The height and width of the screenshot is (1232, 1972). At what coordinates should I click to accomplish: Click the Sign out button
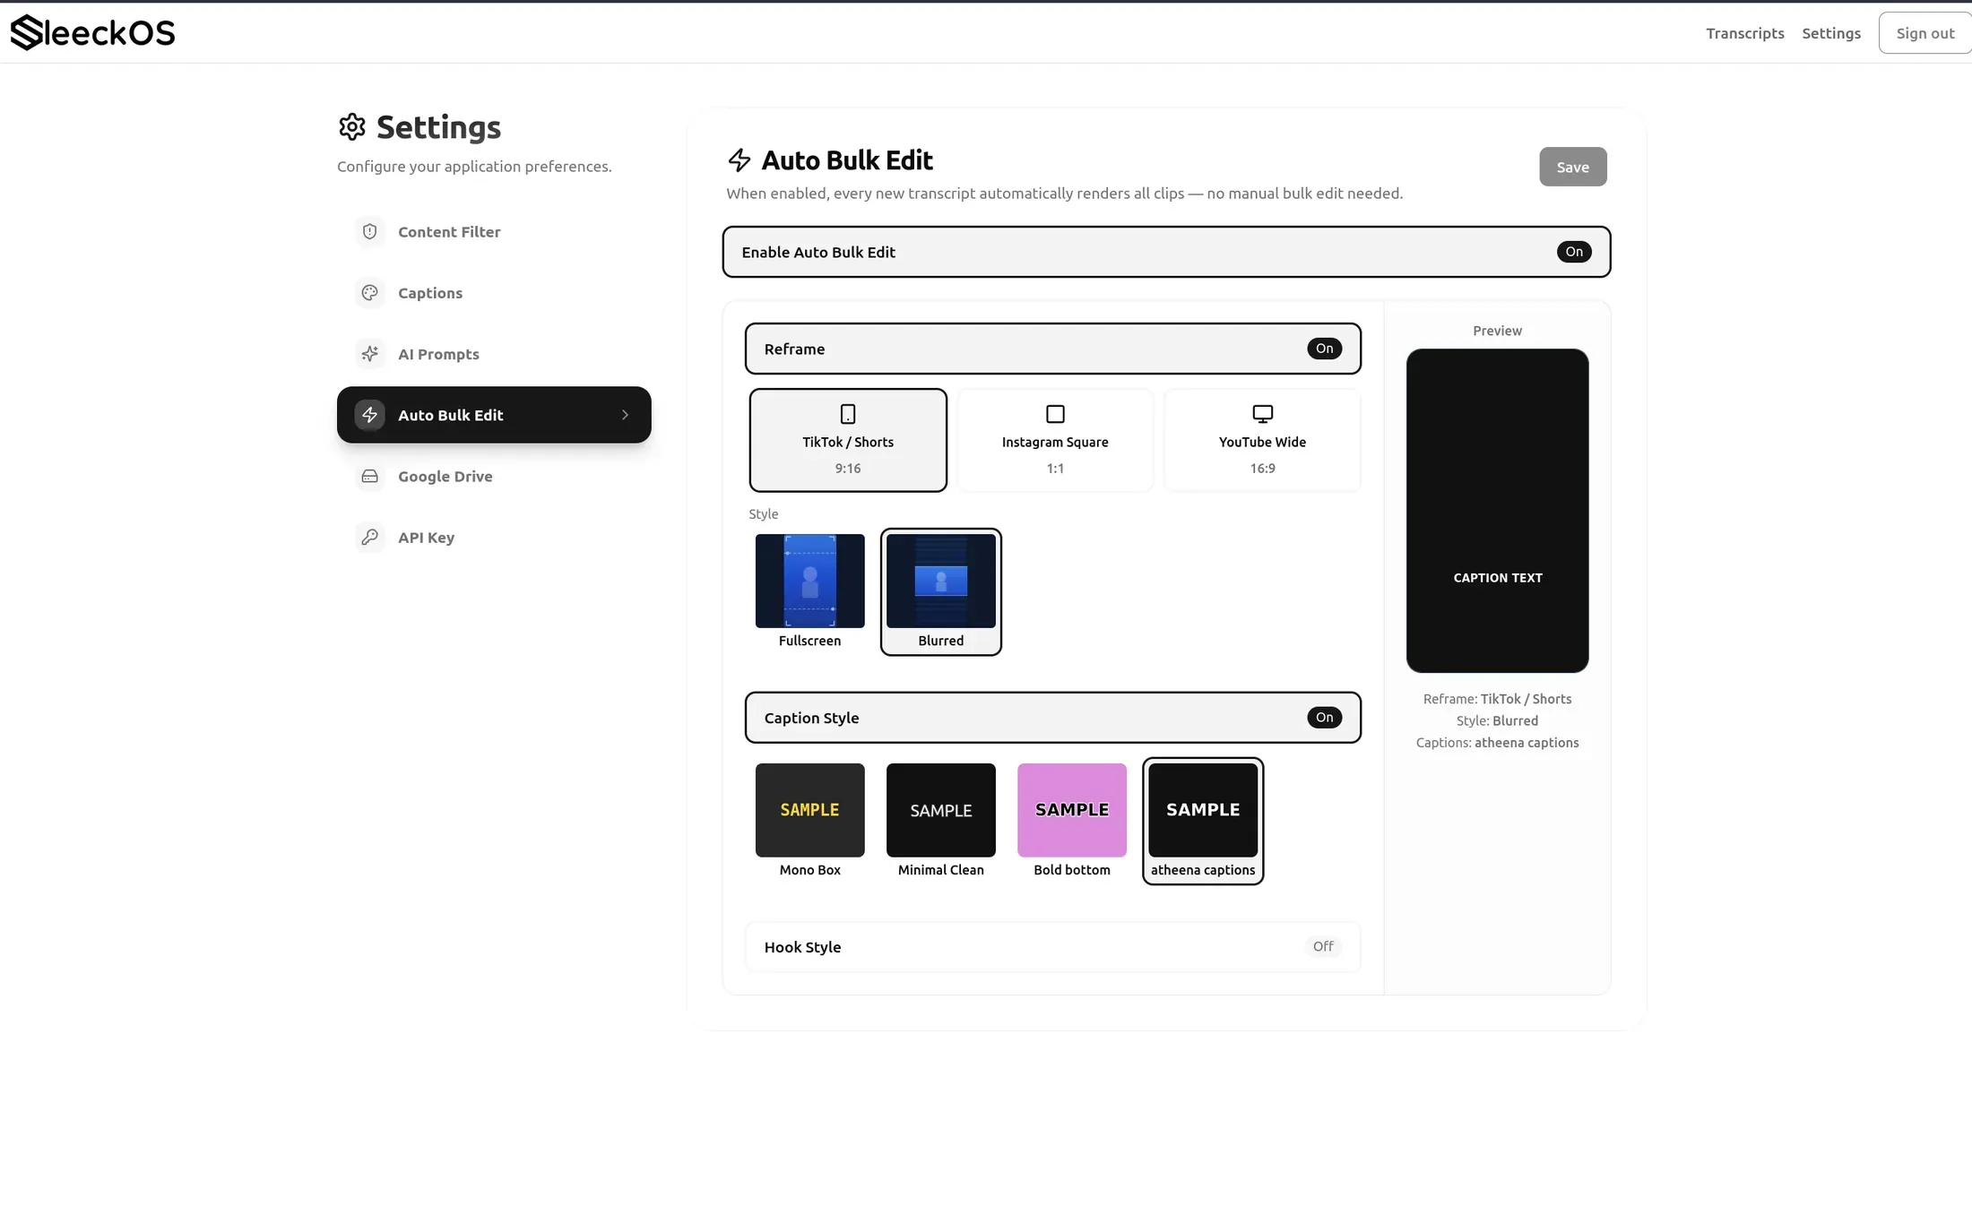[1924, 33]
